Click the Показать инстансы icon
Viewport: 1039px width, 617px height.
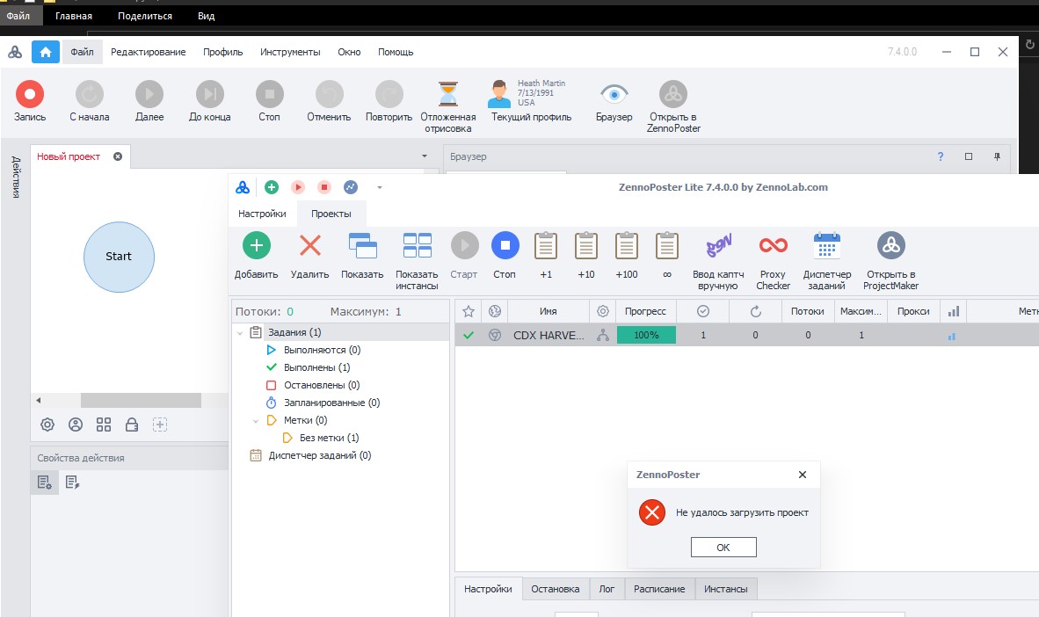tap(418, 245)
